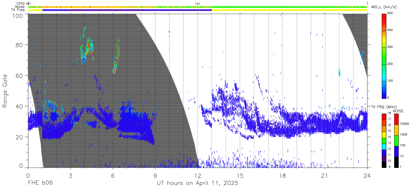This screenshot has width=413, height=190.
Task: Click the '40' label on the Range Gate axis
Action: 20,107
